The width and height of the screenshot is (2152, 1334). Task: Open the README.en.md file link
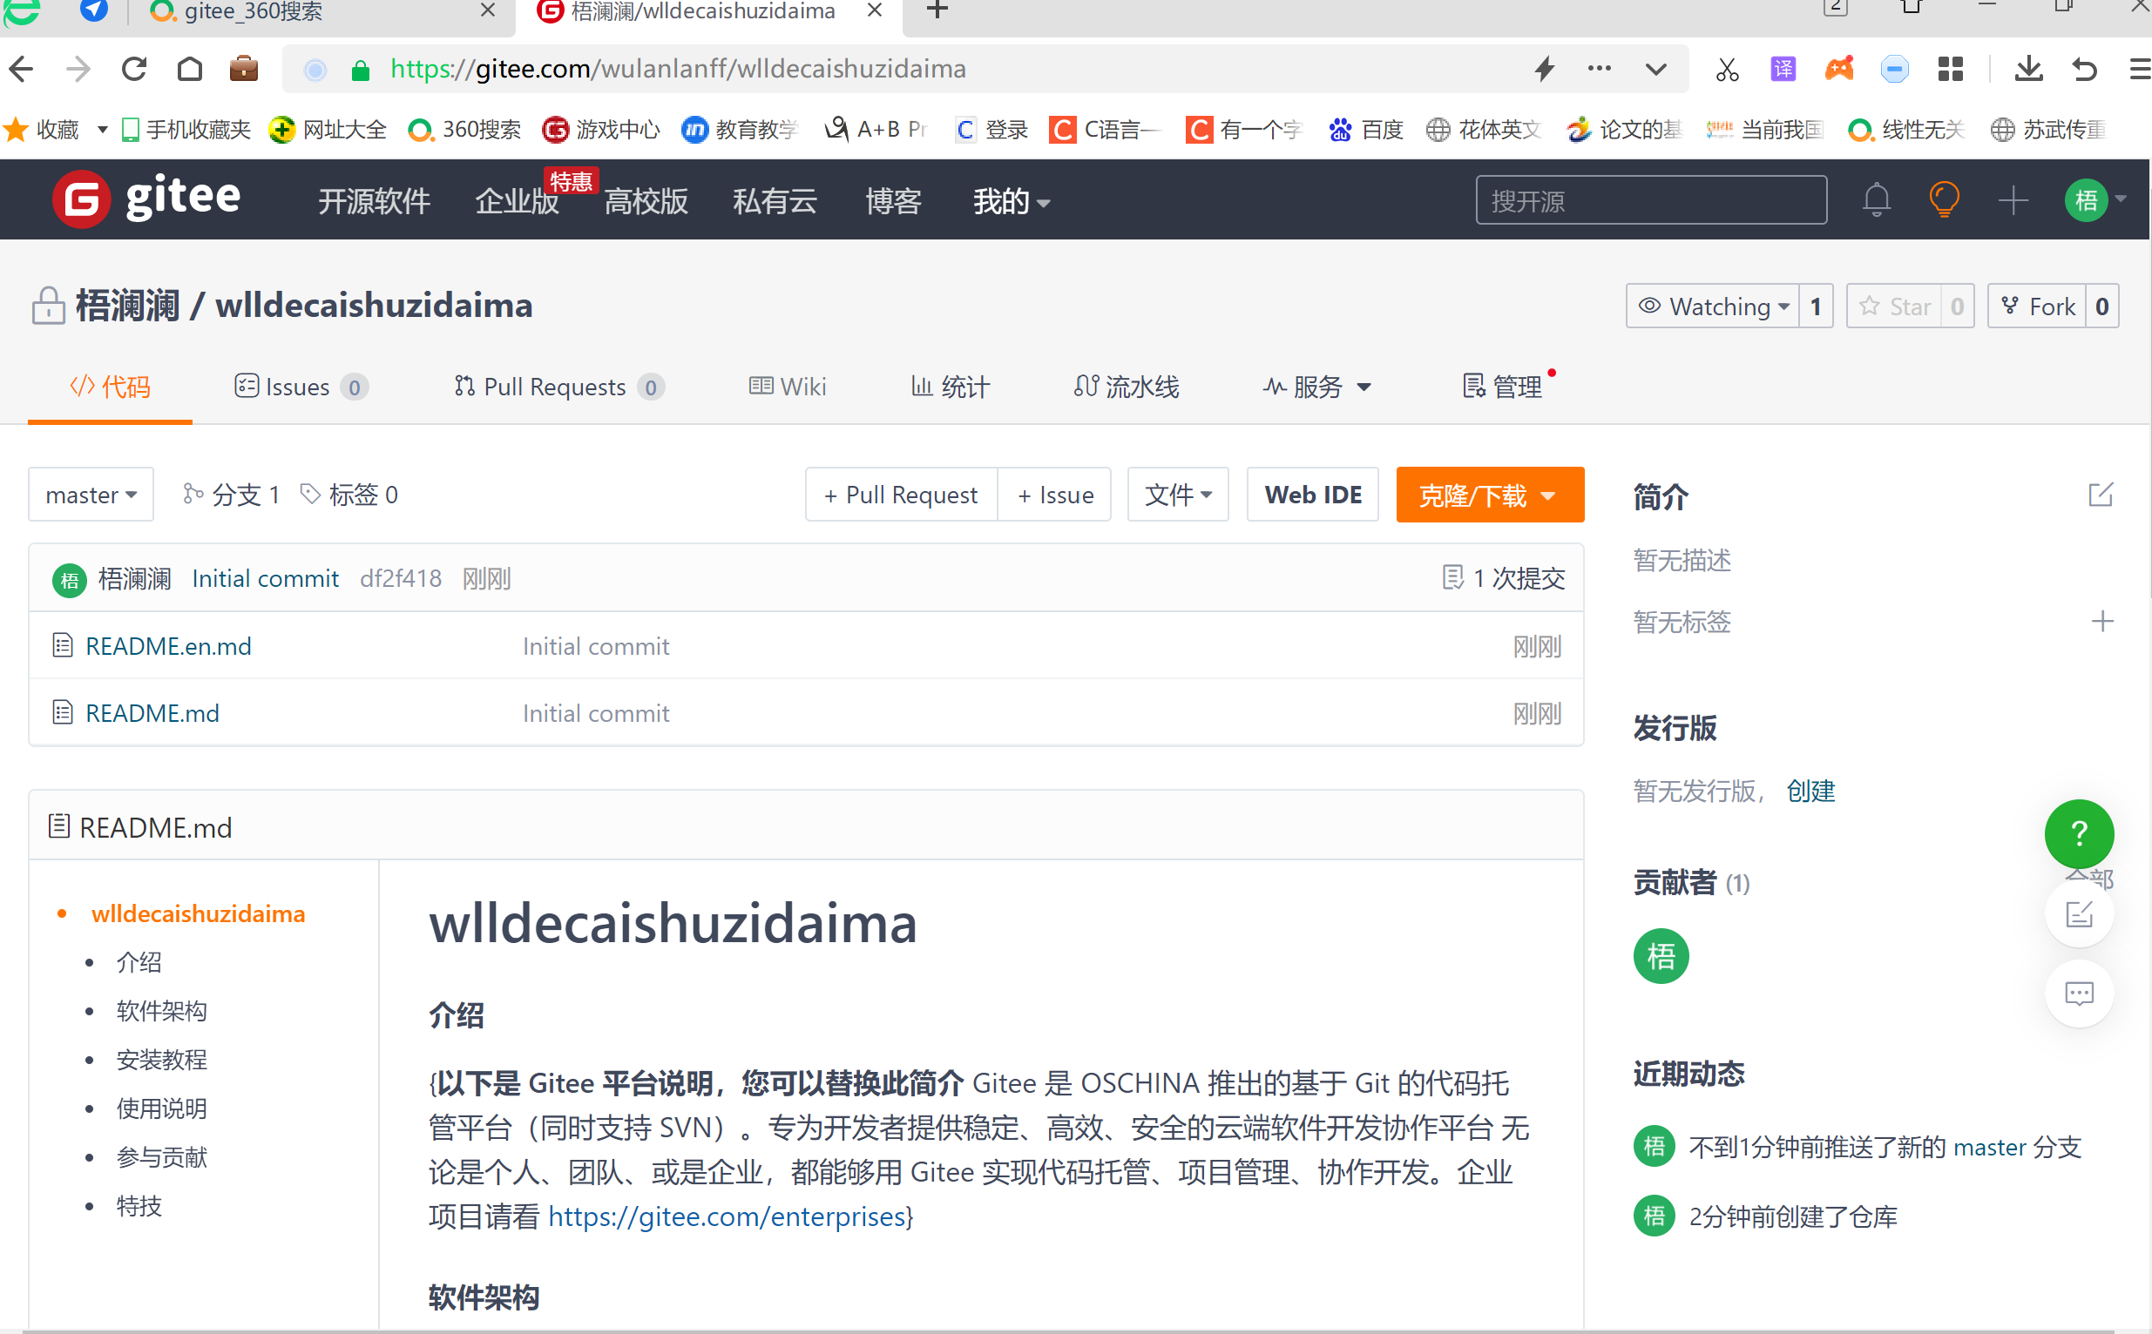(167, 646)
